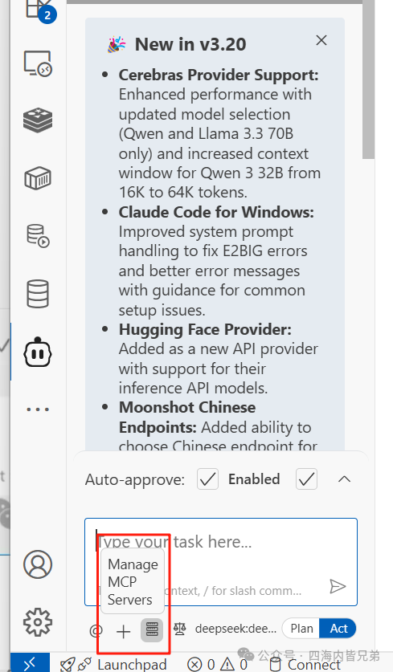Screen dimensions: 393x672
Task: Click the plus add files icon
Action: (124, 631)
